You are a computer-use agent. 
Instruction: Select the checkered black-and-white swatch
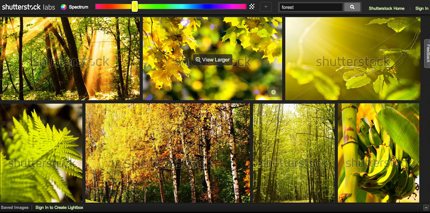(x=252, y=7)
